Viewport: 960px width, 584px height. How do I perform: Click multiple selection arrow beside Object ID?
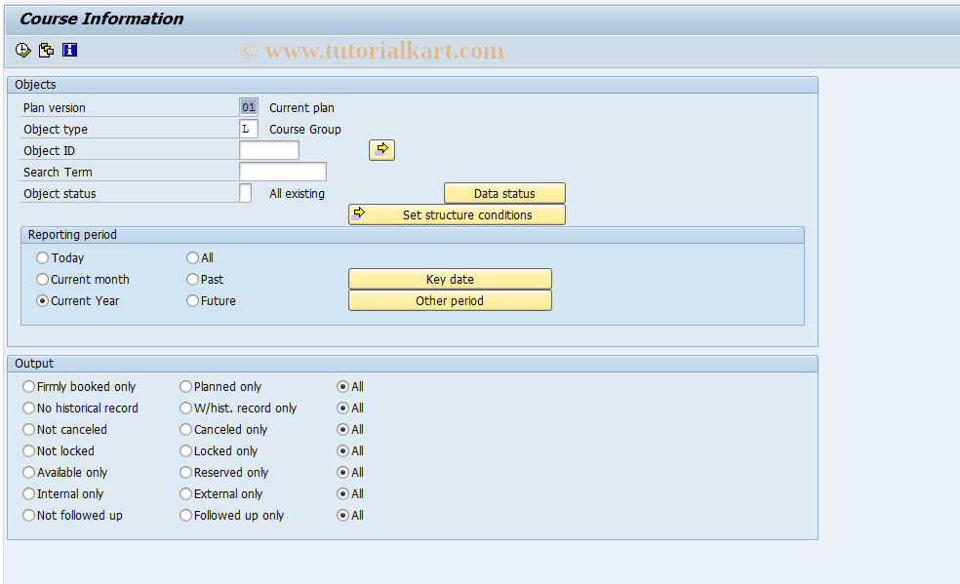(381, 150)
